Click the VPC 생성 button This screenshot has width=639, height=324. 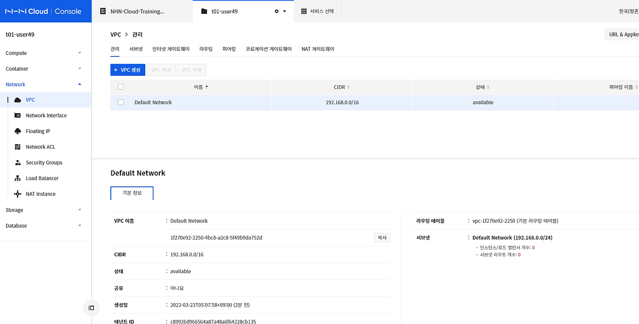(128, 70)
